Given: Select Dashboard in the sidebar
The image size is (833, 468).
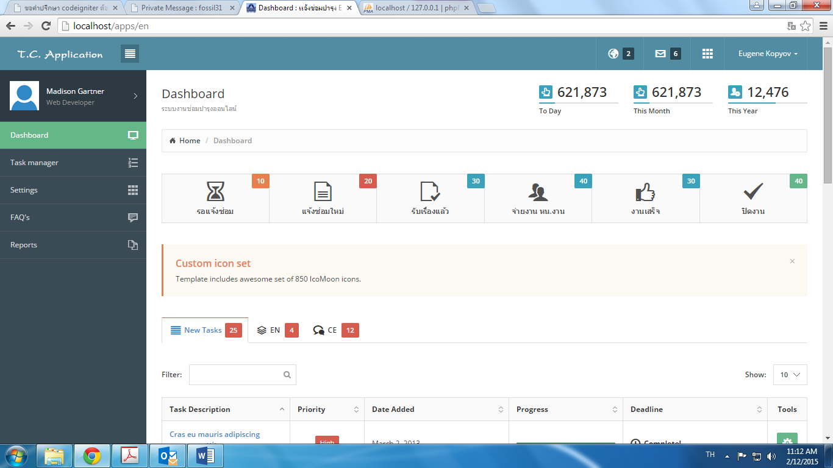Looking at the screenshot, I should [x=73, y=135].
